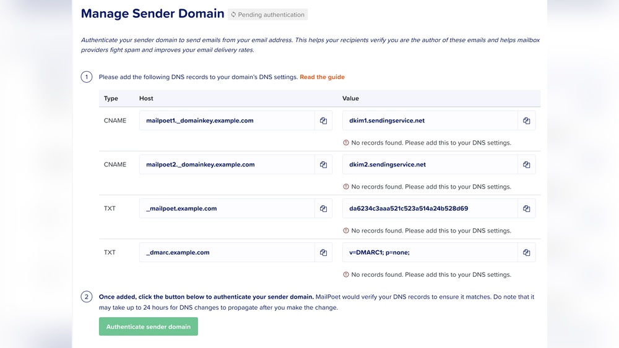Copy the _mailpoet.example.com host
Viewport: 619px width, 348px height.
323,208
